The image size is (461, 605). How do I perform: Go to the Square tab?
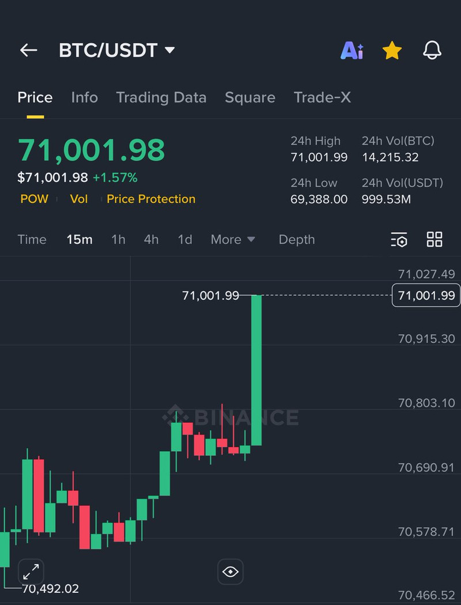pyautogui.click(x=250, y=97)
